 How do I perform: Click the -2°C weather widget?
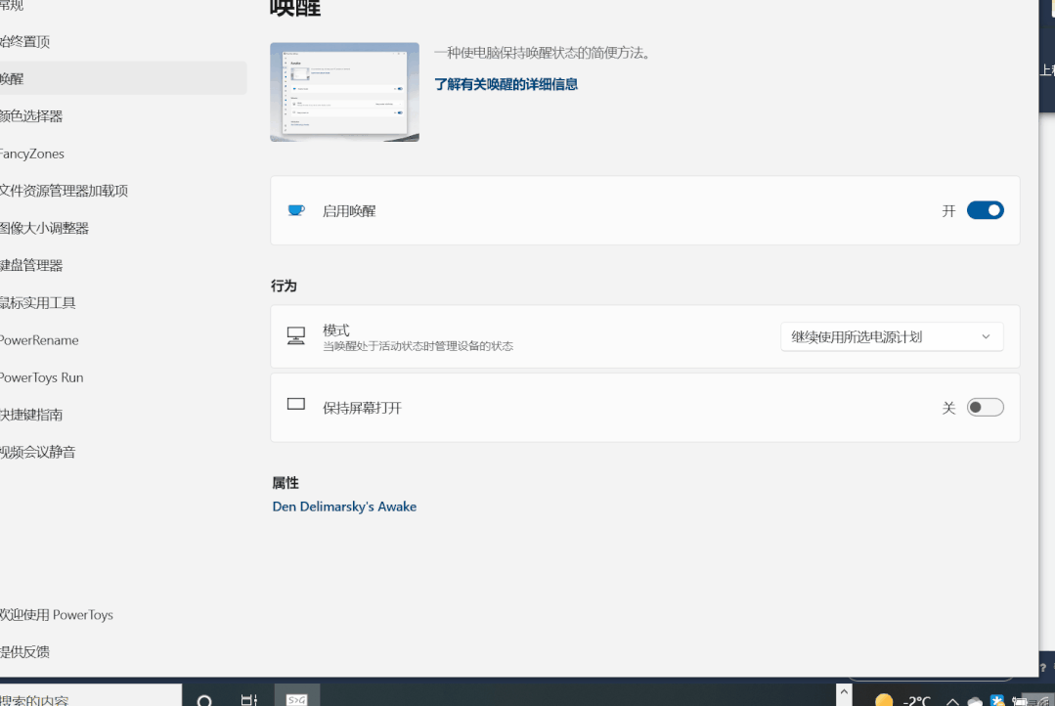(902, 700)
